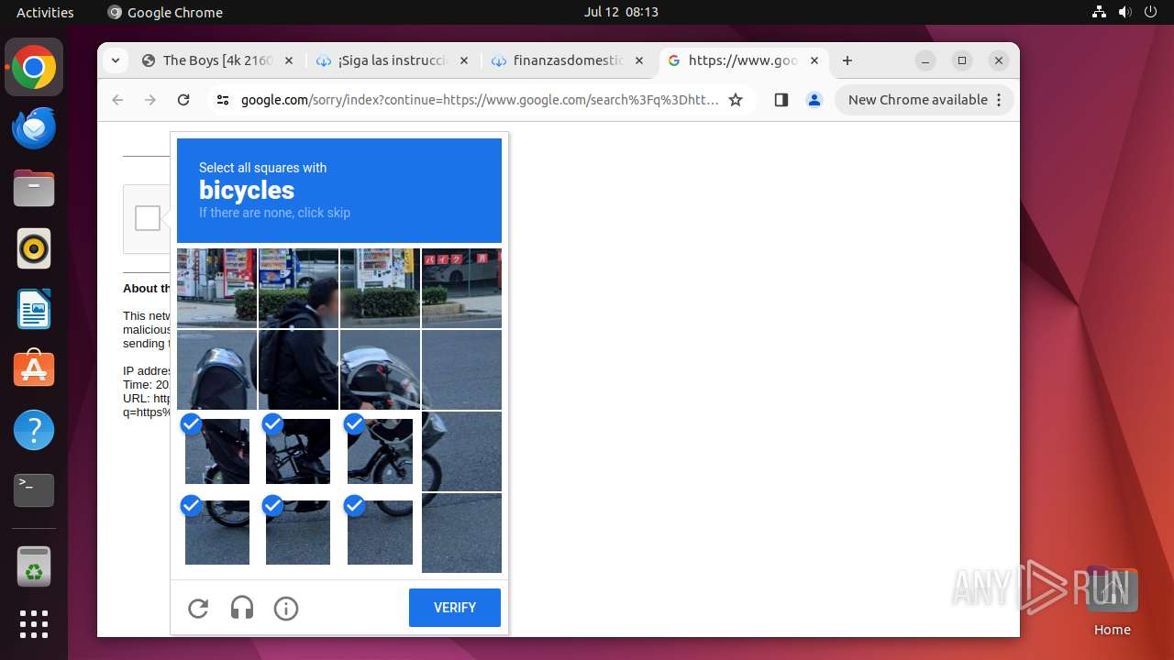Open the system status menu with the power icon
1174x660 pixels.
coord(1124,12)
